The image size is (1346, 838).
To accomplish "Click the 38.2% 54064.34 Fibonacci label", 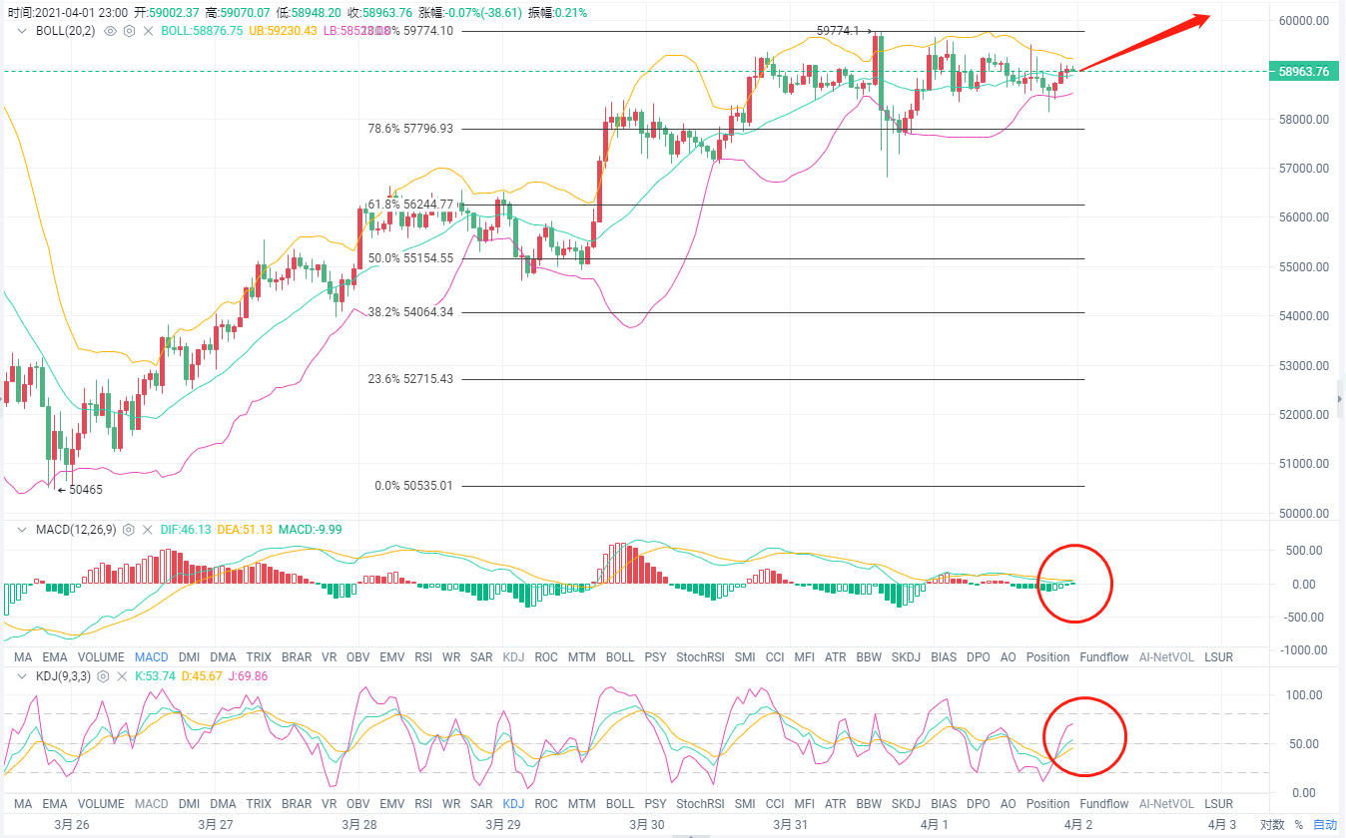I will click(411, 312).
